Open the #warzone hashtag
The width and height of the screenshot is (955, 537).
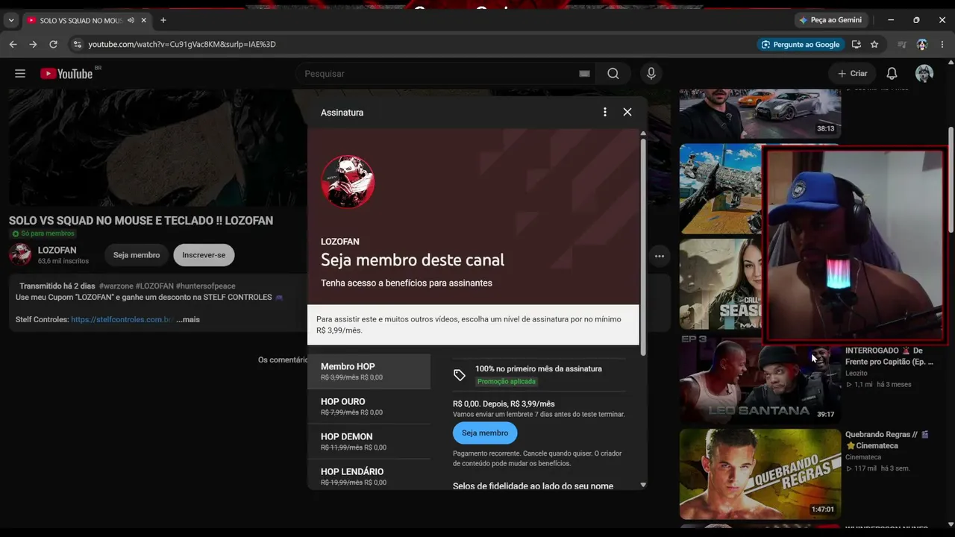point(116,286)
